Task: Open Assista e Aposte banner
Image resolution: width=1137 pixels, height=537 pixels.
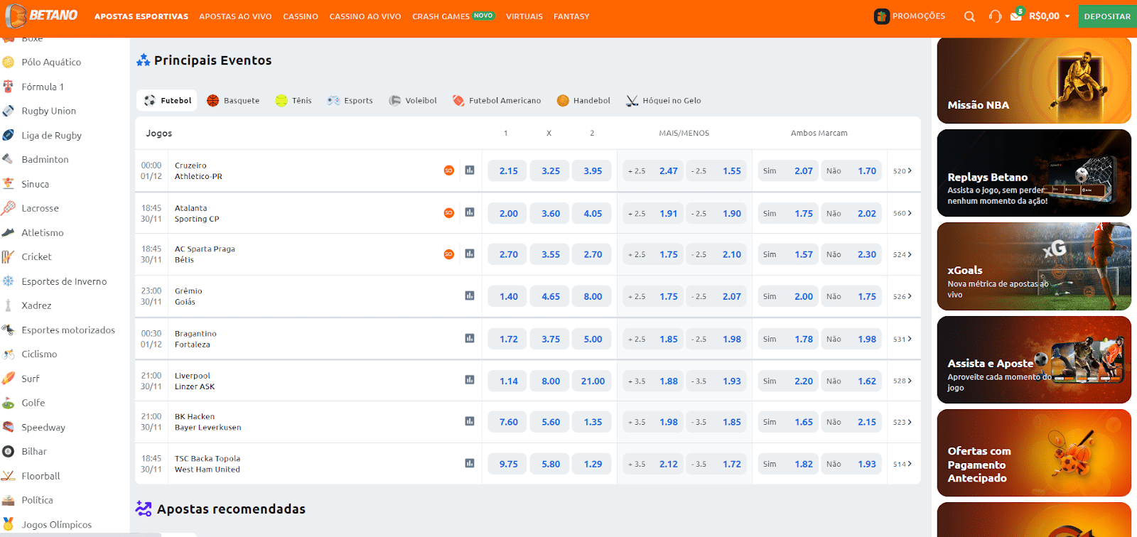Action: click(x=1034, y=359)
